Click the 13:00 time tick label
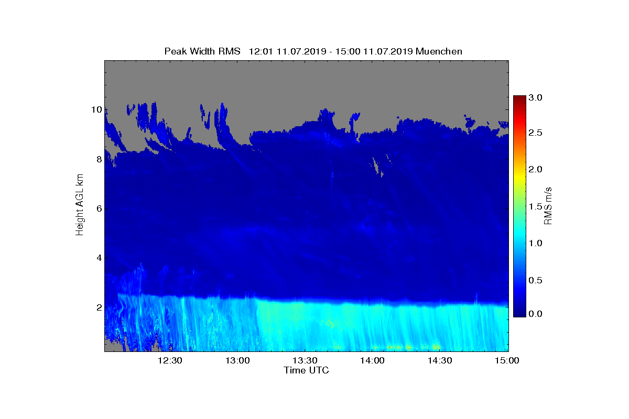Image resolution: width=629 pixels, height=419 pixels. [237, 360]
